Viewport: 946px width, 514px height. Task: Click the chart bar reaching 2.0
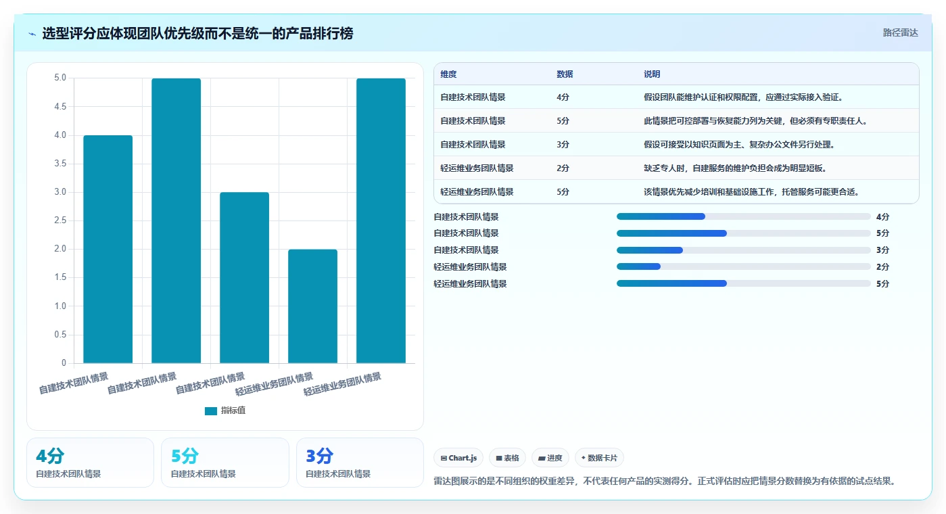[312, 306]
